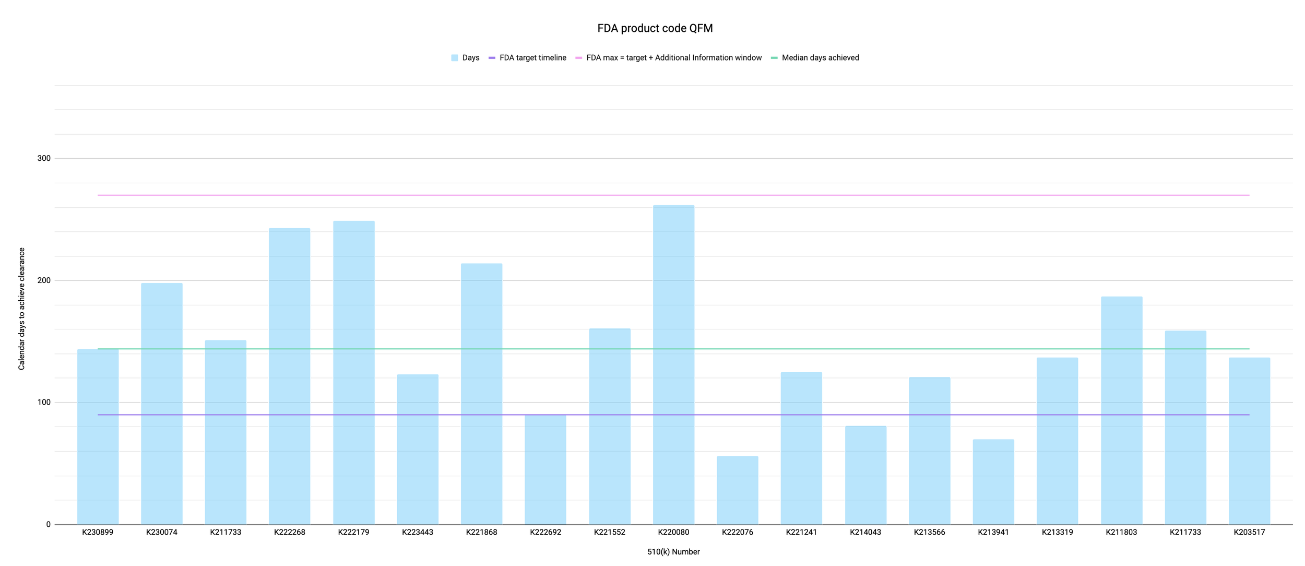Select the bar above K213566

[x=930, y=451]
